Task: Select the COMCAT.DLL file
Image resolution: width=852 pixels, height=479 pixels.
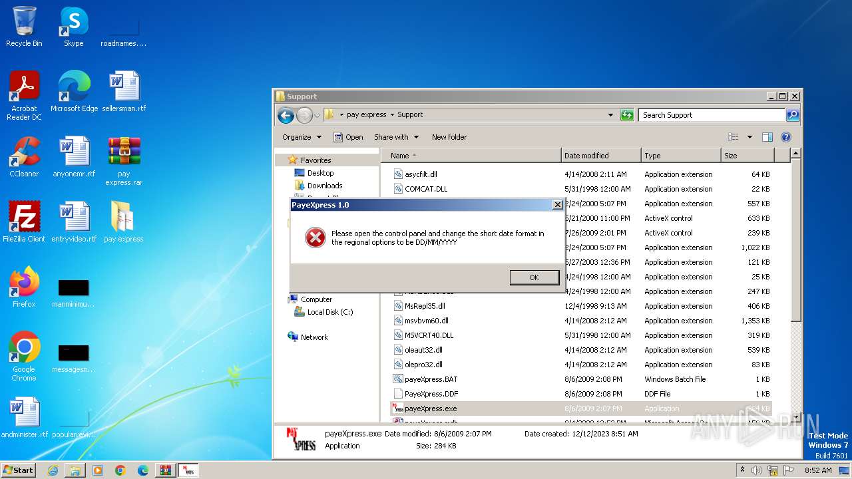Action: 426,189
